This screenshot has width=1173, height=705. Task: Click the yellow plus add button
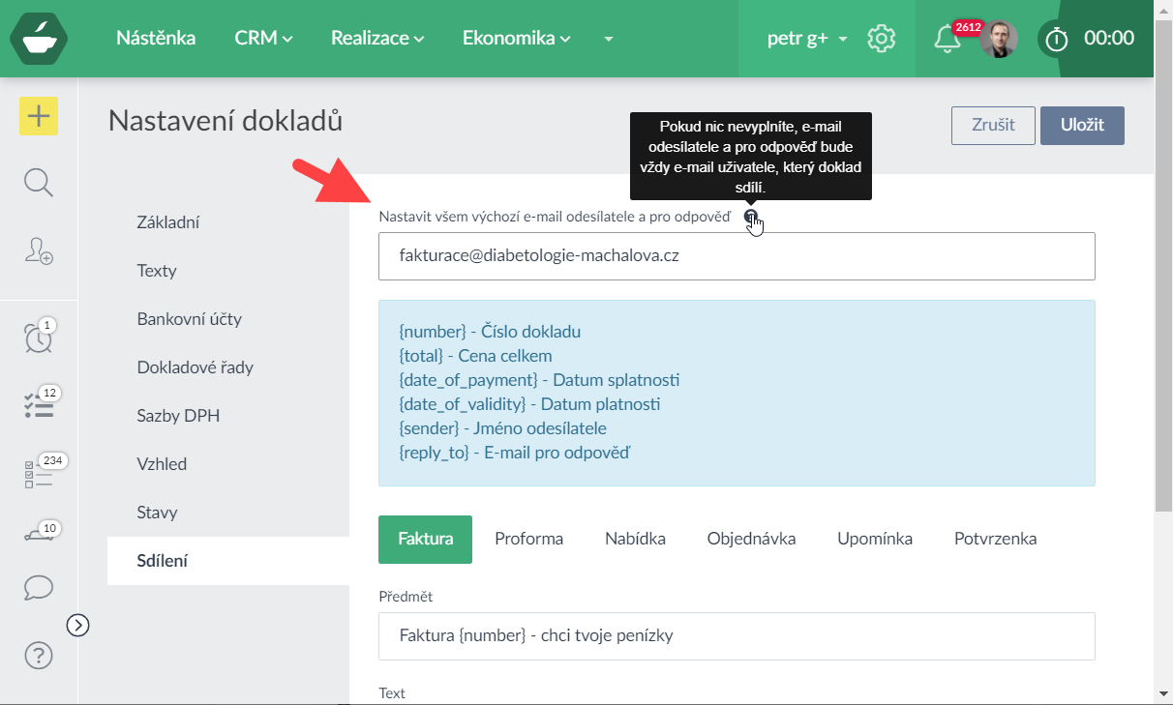pyautogui.click(x=39, y=117)
